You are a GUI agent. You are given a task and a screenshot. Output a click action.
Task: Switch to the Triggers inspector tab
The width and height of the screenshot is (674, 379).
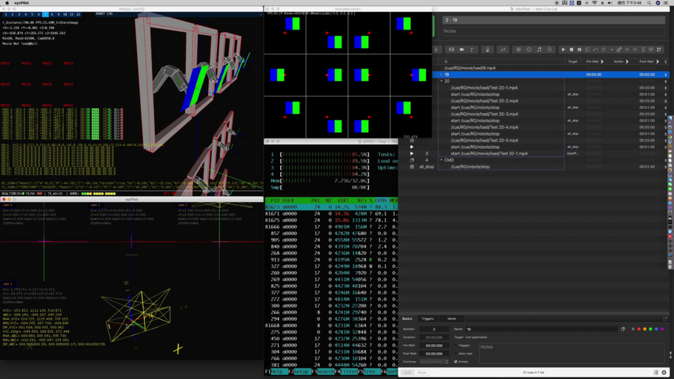pos(427,319)
